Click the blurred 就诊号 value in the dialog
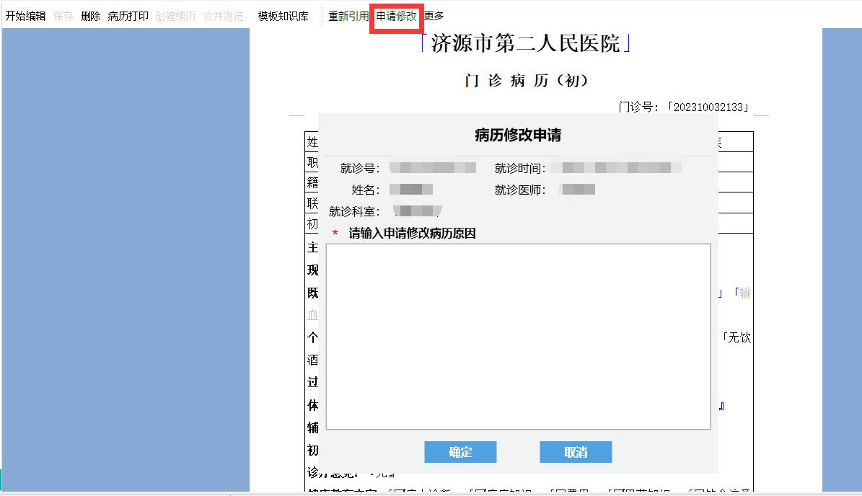Image resolution: width=862 pixels, height=496 pixels. (x=433, y=168)
